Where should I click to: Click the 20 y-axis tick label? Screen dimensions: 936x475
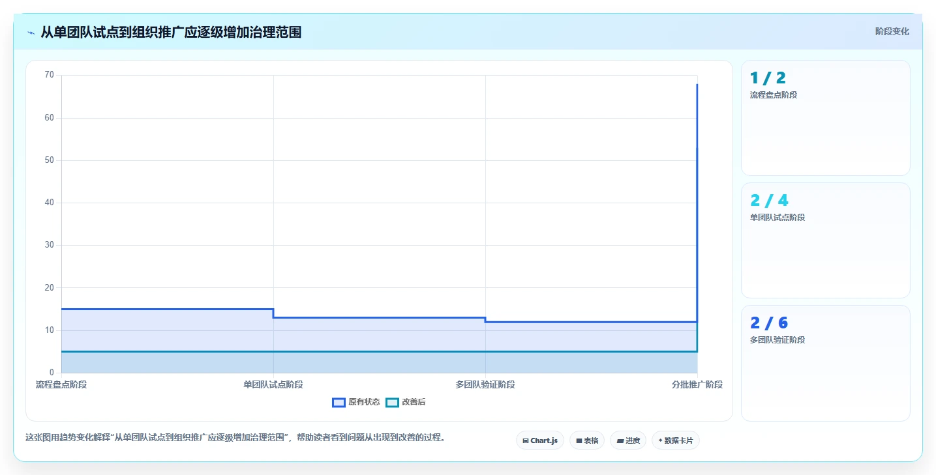[x=50, y=287]
